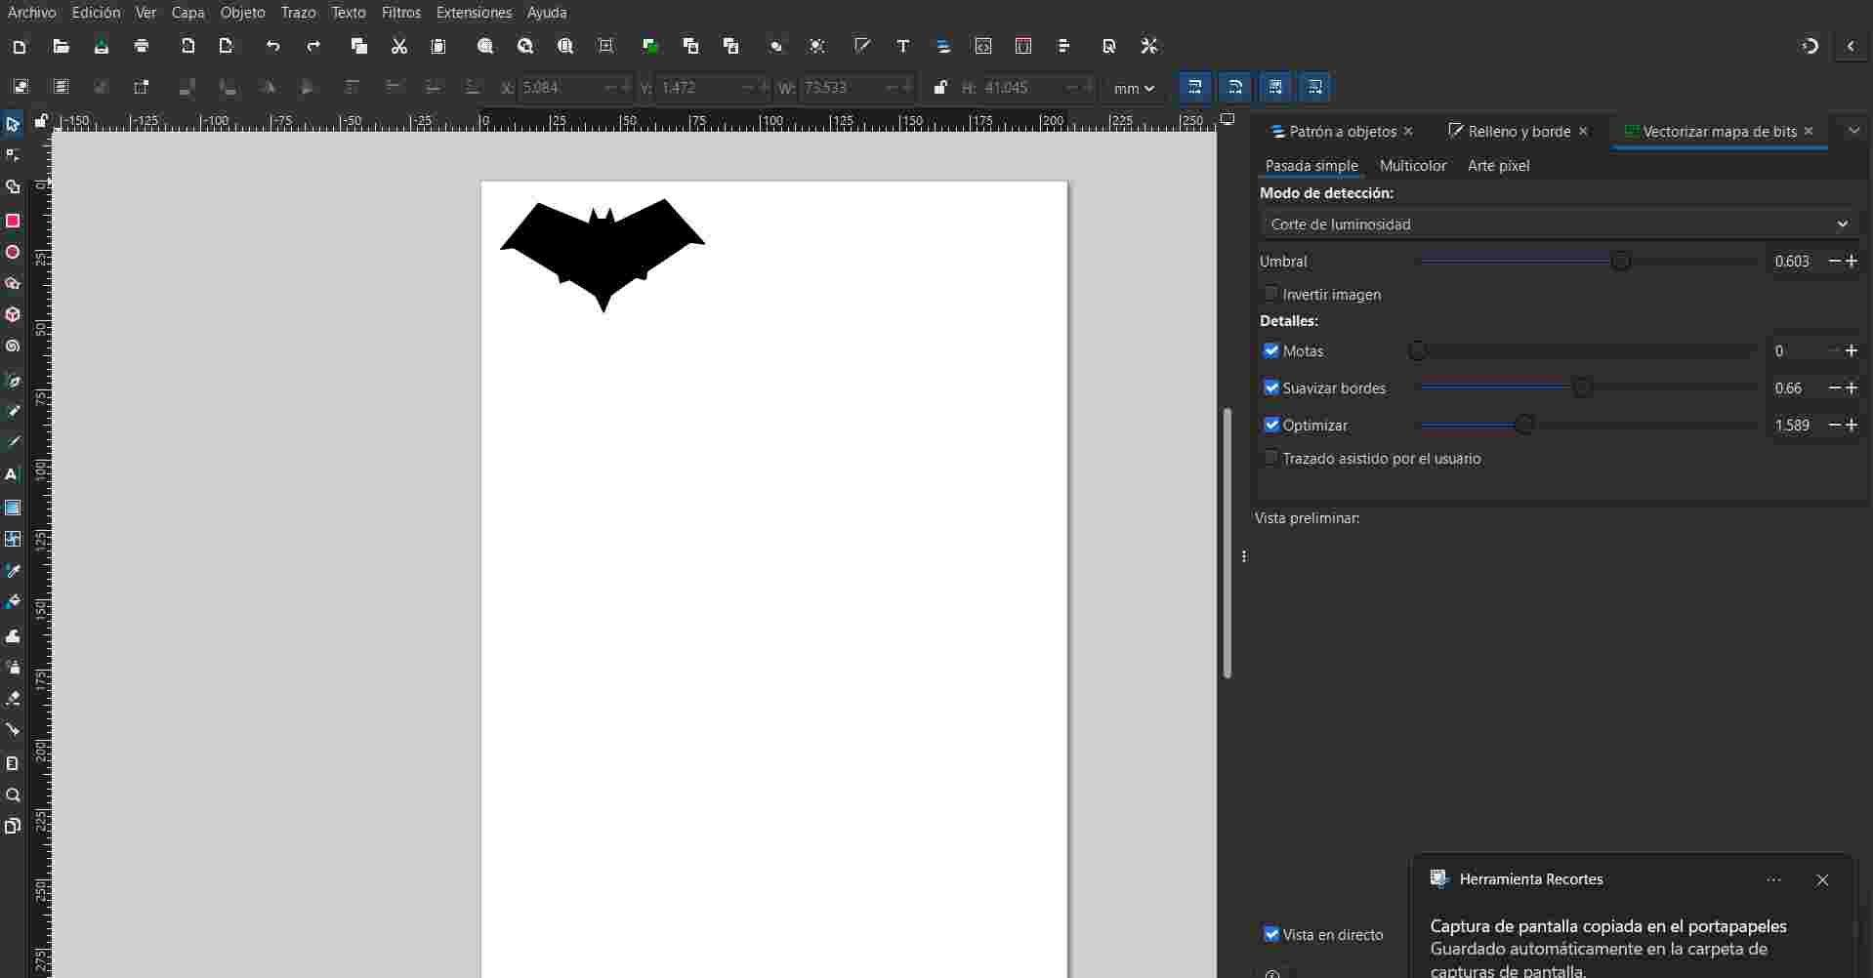Select the Ellipse tool in toolbox
The width and height of the screenshot is (1873, 978).
[13, 253]
